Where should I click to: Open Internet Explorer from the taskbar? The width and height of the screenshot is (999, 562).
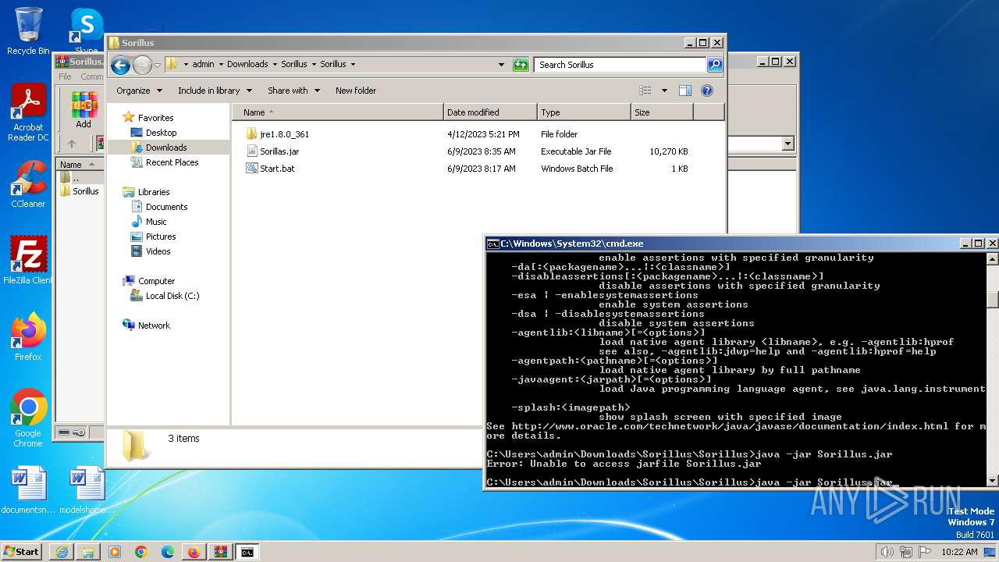pyautogui.click(x=62, y=552)
